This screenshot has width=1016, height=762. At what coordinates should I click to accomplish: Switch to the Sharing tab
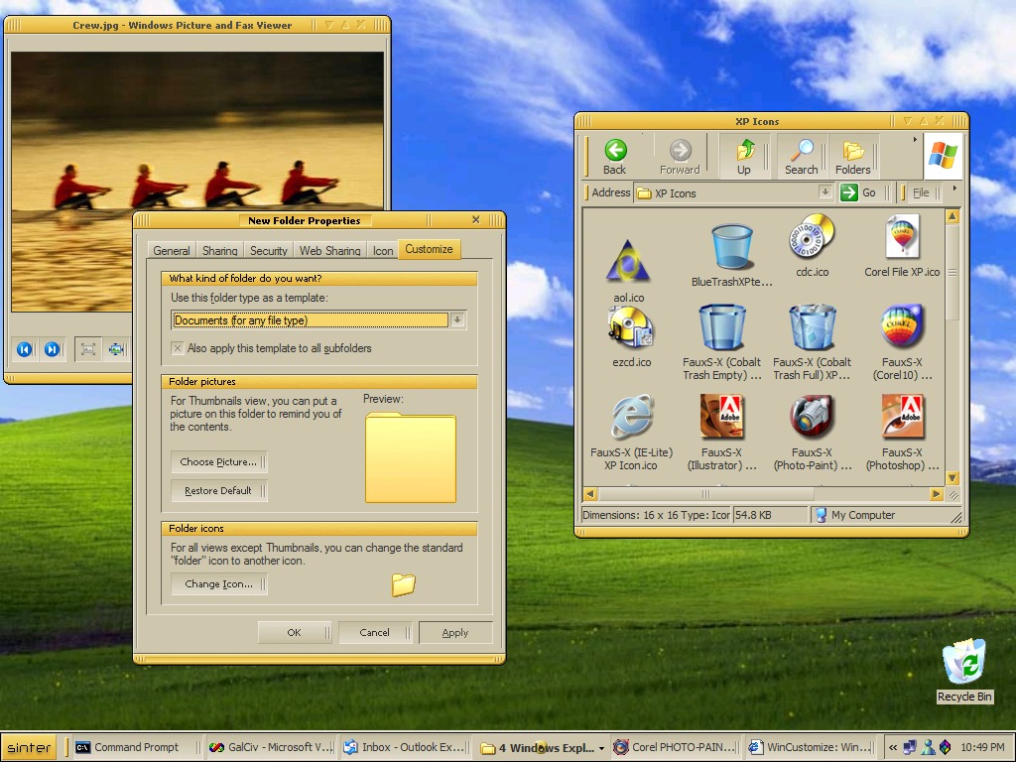click(x=219, y=251)
